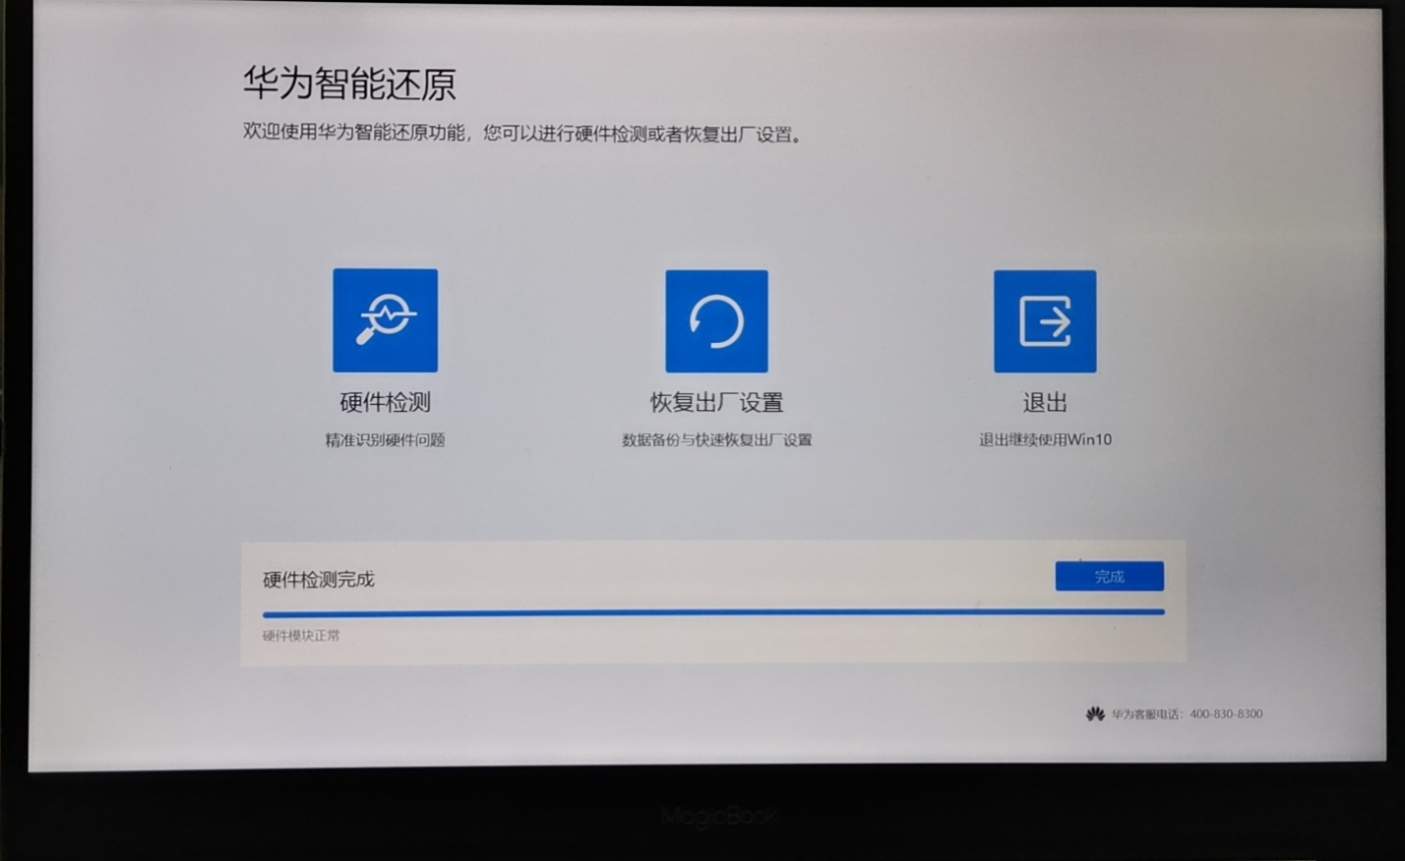Open the 硬件检测 hardware detection icon

tap(385, 320)
